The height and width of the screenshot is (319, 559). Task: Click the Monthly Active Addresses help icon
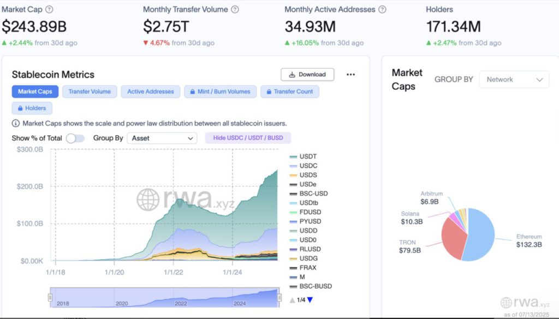click(x=382, y=10)
